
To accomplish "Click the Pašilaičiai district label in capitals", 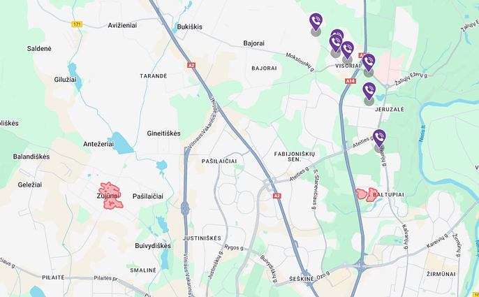I will coord(219,161).
